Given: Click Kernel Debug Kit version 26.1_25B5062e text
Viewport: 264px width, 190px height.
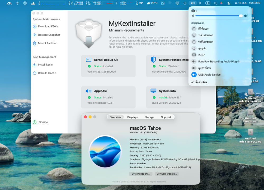Looking at the screenshot, I should pyautogui.click(x=102, y=71).
